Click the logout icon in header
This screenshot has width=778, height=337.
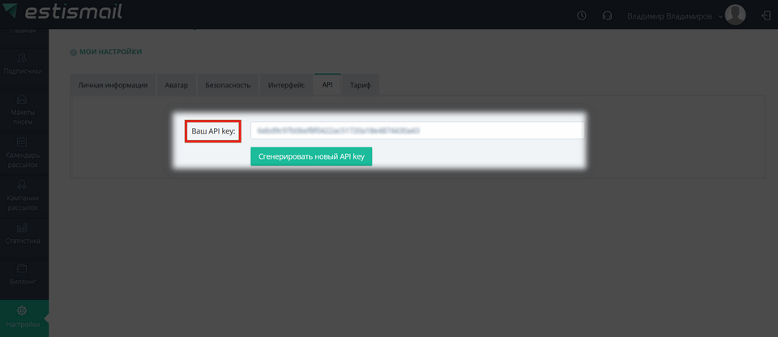point(766,15)
